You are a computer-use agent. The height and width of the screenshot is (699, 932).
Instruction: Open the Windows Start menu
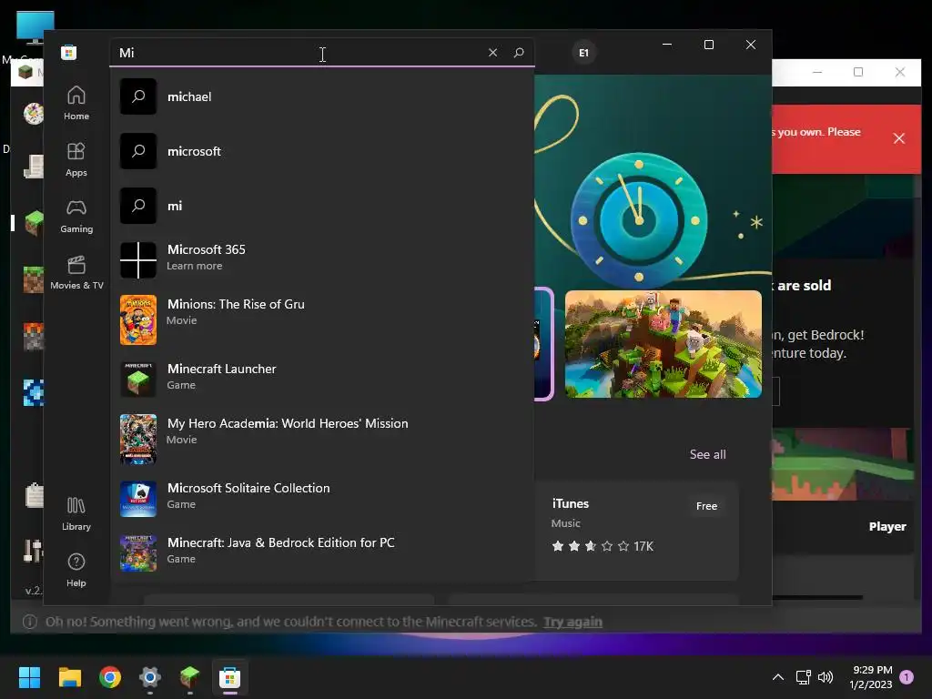(29, 677)
